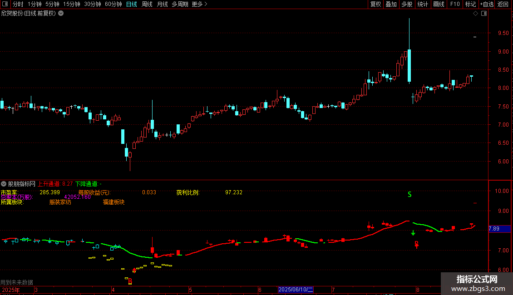513x295 pixels.
Task: Open F10 company info
Action: coord(455,4)
